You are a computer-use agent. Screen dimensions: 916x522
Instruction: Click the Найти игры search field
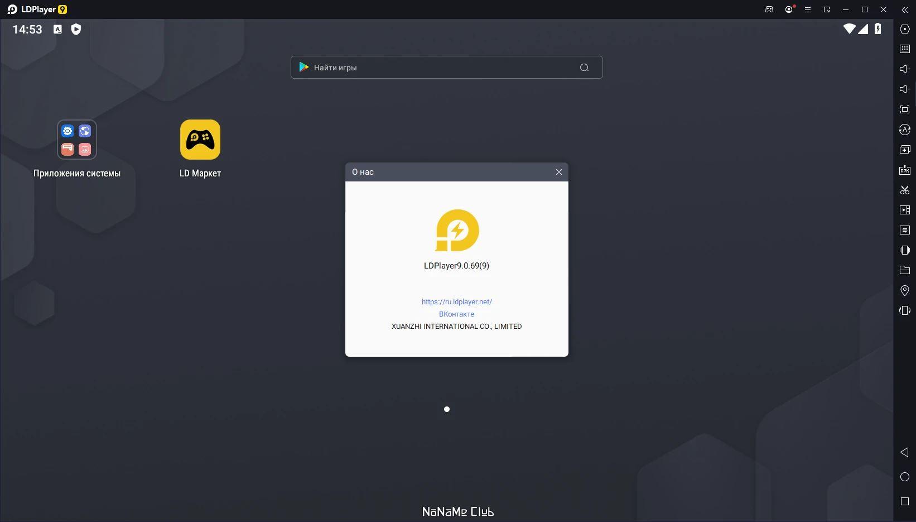pyautogui.click(x=446, y=68)
